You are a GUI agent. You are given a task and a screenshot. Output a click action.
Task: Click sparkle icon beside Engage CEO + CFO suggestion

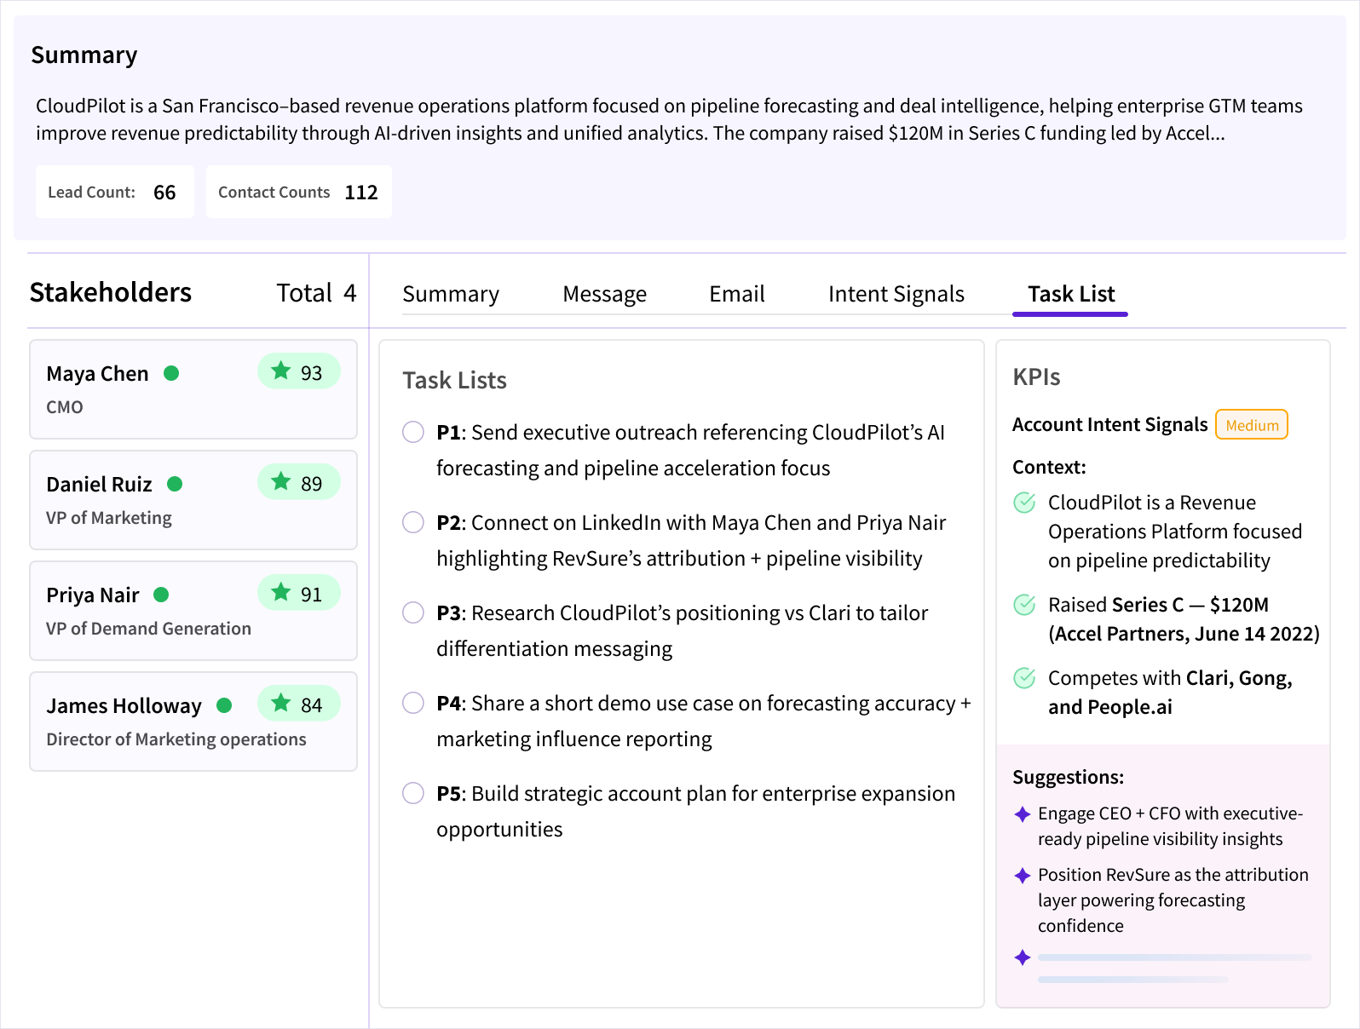coord(1023,814)
